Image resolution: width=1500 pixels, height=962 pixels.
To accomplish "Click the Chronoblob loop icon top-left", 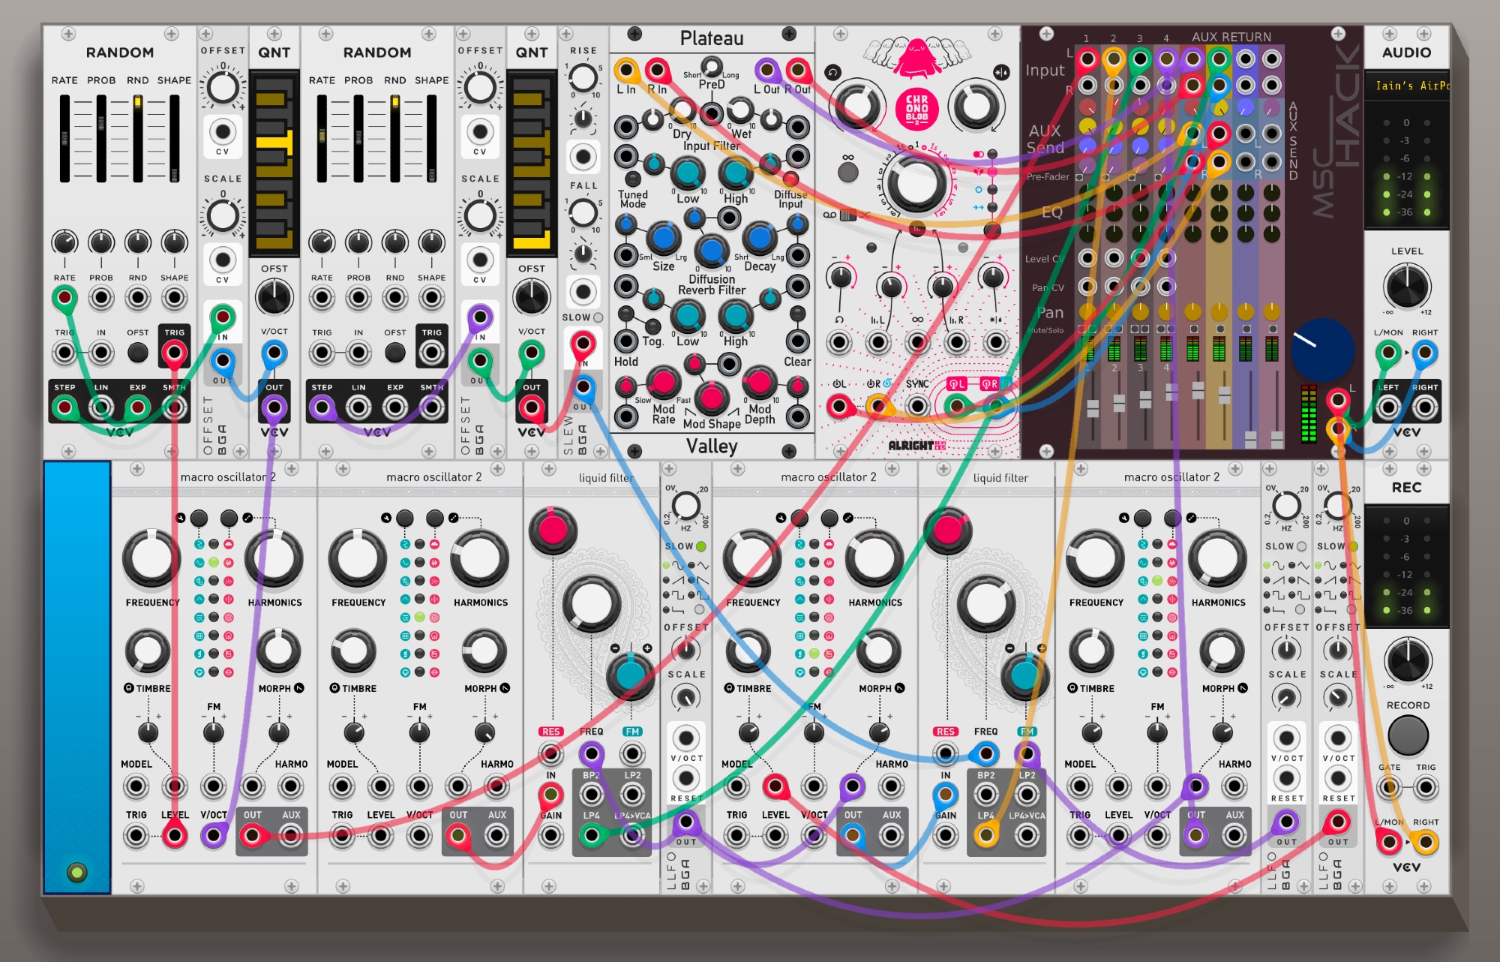I will click(x=832, y=73).
